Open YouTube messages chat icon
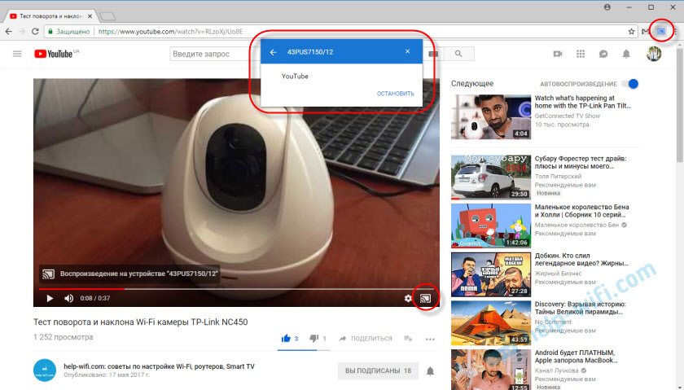 coord(603,54)
